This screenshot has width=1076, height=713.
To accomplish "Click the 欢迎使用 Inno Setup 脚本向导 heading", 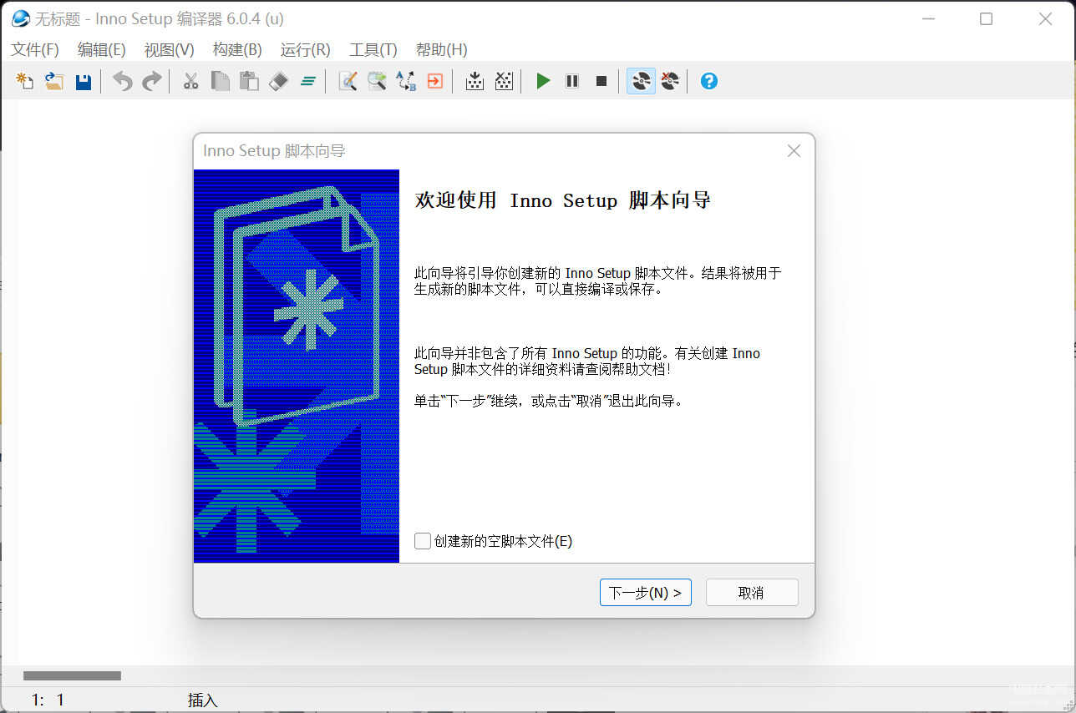I will pos(563,201).
